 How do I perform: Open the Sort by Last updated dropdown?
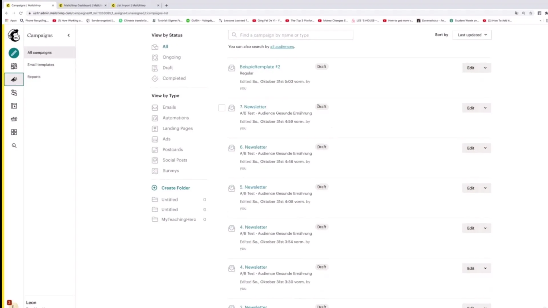pos(472,35)
